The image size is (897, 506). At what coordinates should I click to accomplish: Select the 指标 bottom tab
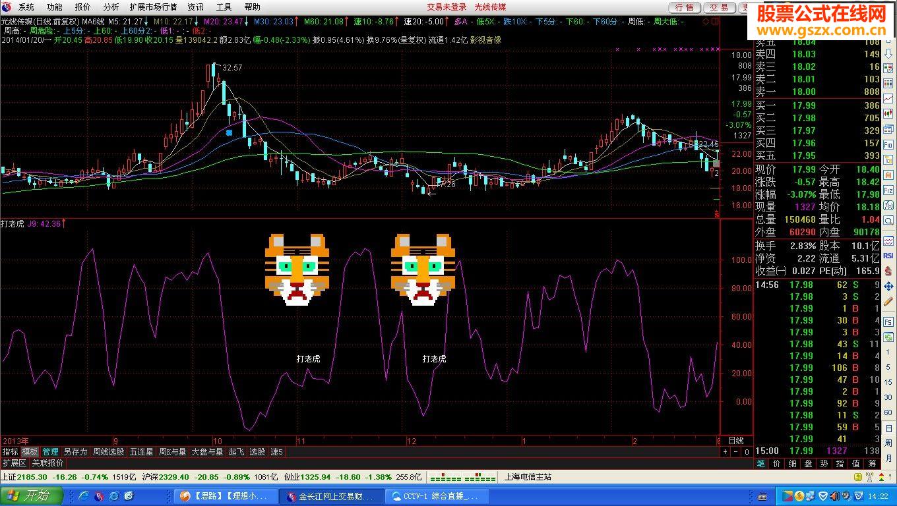(10, 452)
